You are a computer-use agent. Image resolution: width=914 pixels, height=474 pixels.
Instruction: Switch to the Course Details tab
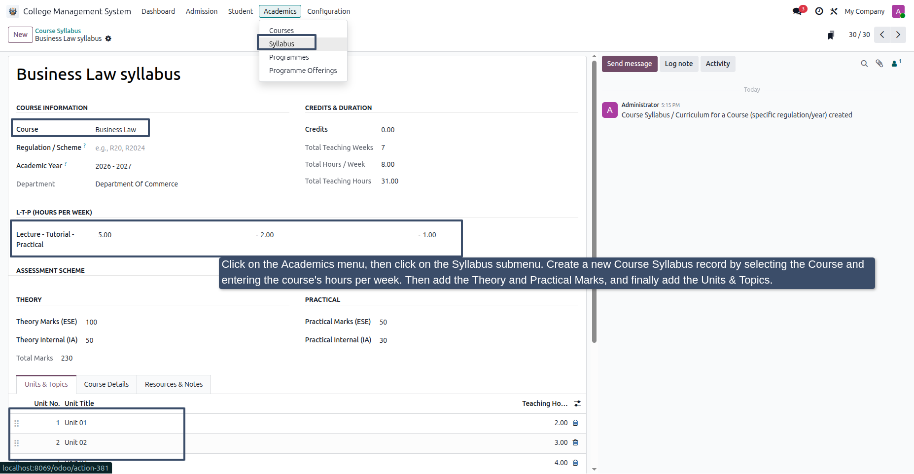(106, 384)
